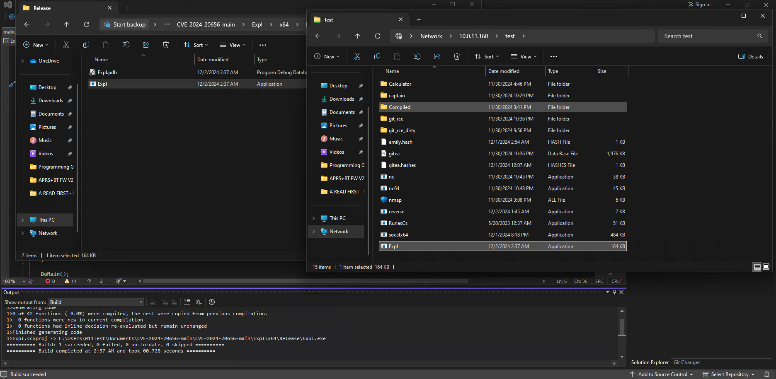Open Sort dropdown in test window
776x379 pixels.
[487, 56]
